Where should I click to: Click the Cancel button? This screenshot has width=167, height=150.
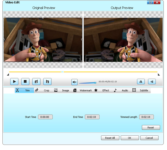pyautogui.click(x=149, y=138)
